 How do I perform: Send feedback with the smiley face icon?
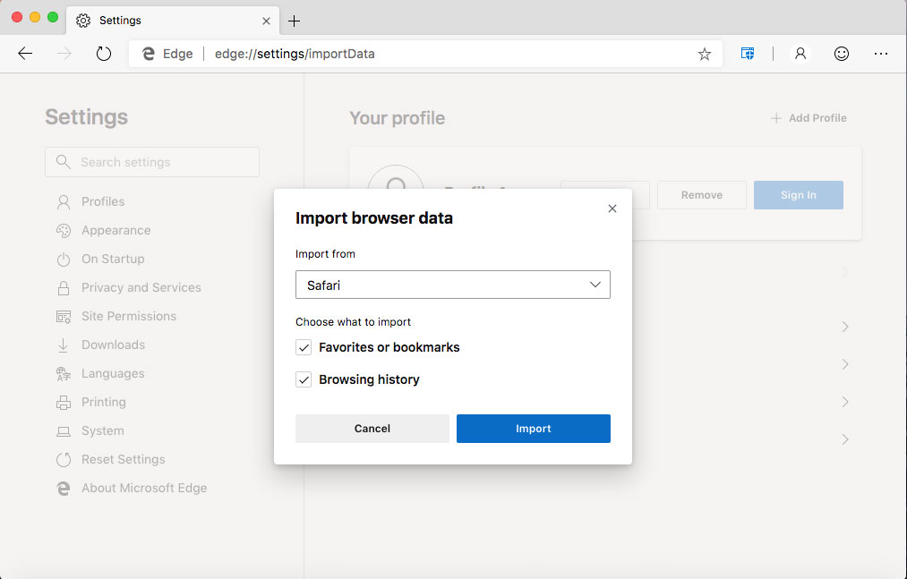click(x=842, y=54)
